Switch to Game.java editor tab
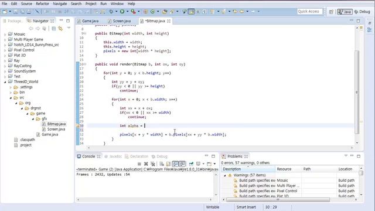 pyautogui.click(x=88, y=21)
